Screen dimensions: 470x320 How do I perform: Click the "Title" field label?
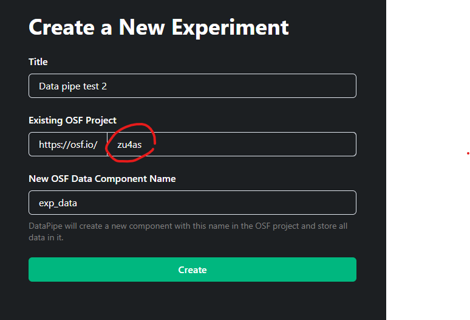[x=38, y=61]
